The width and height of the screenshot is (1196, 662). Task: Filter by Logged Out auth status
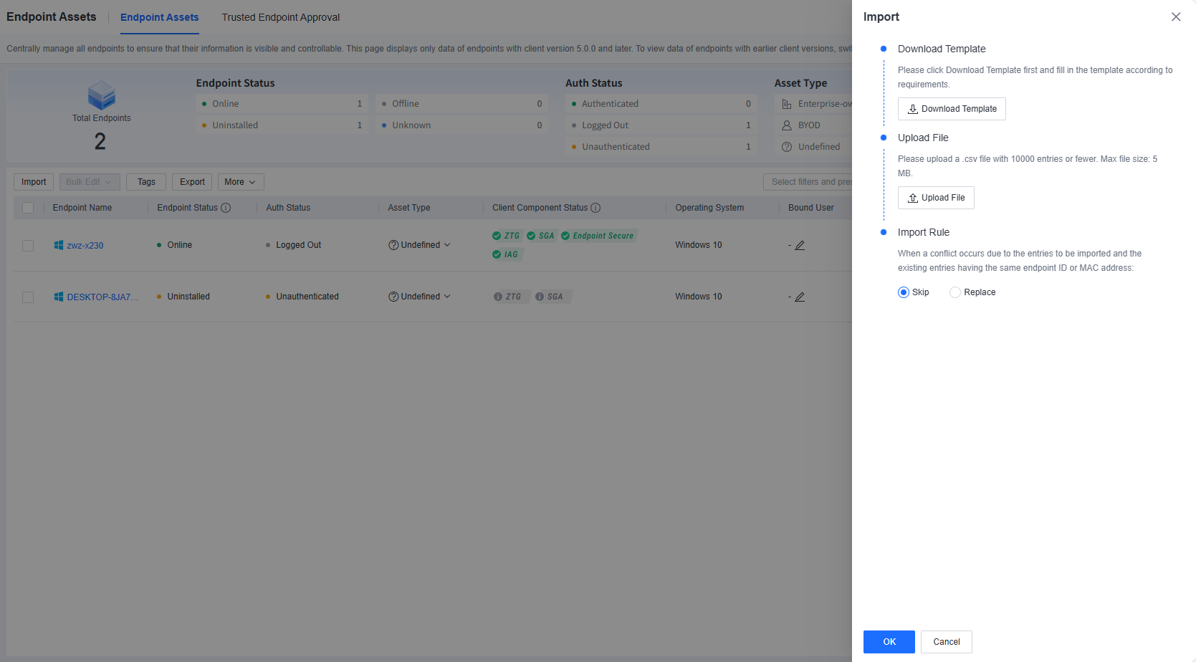point(661,125)
